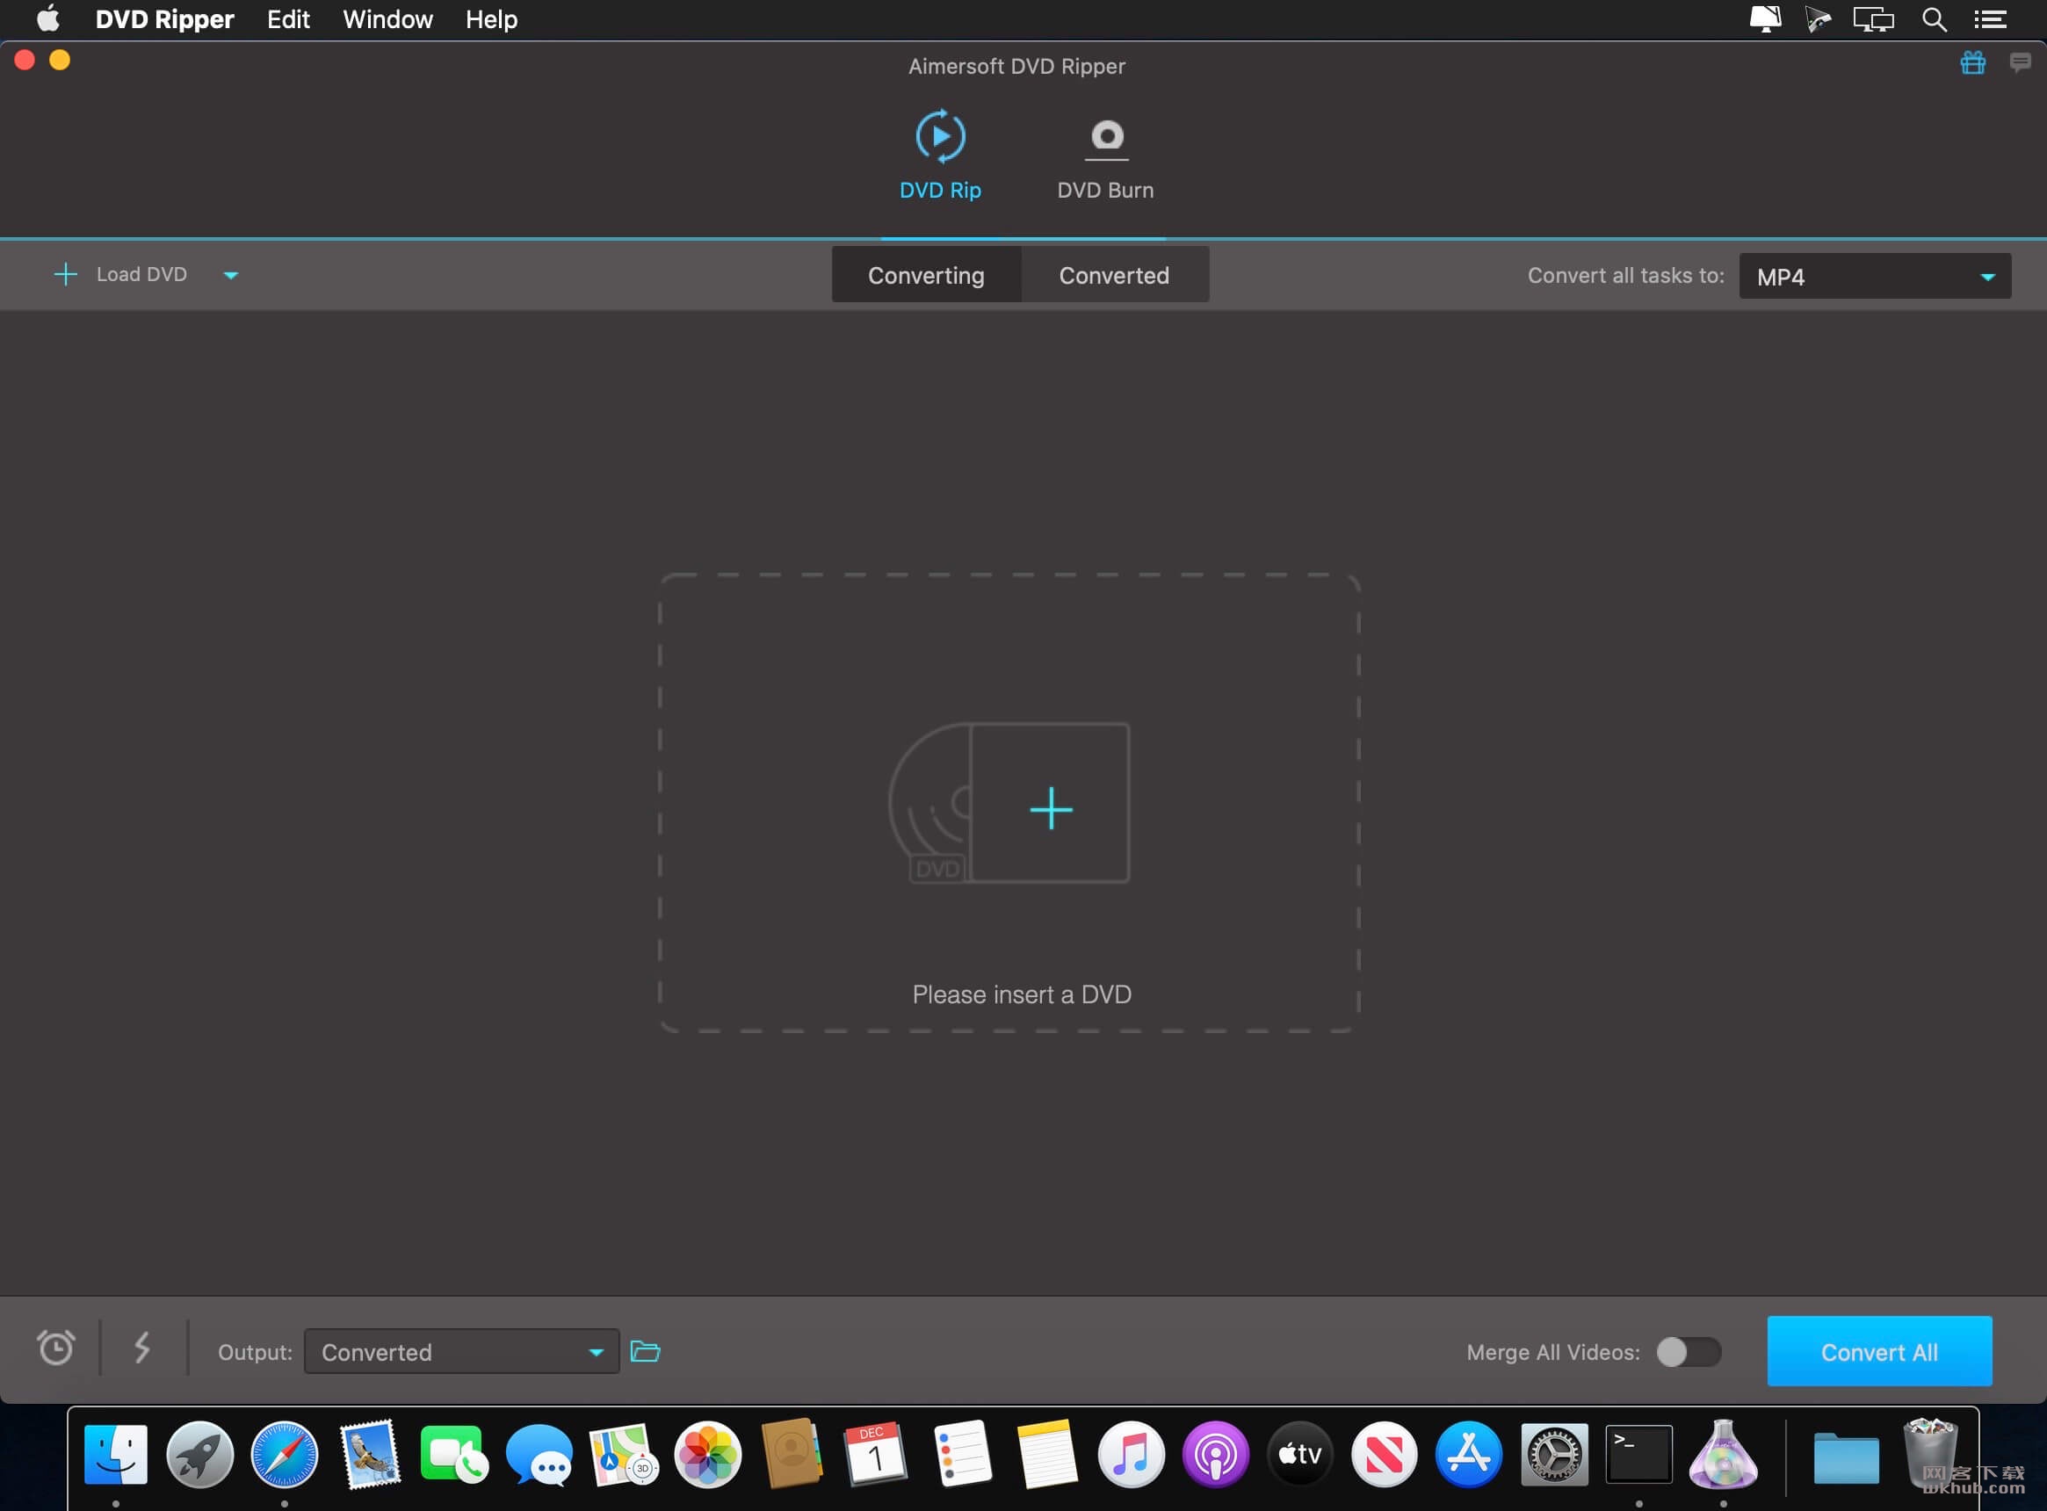This screenshot has width=2047, height=1511.
Task: Open Reminders in the Dock
Action: [x=962, y=1454]
